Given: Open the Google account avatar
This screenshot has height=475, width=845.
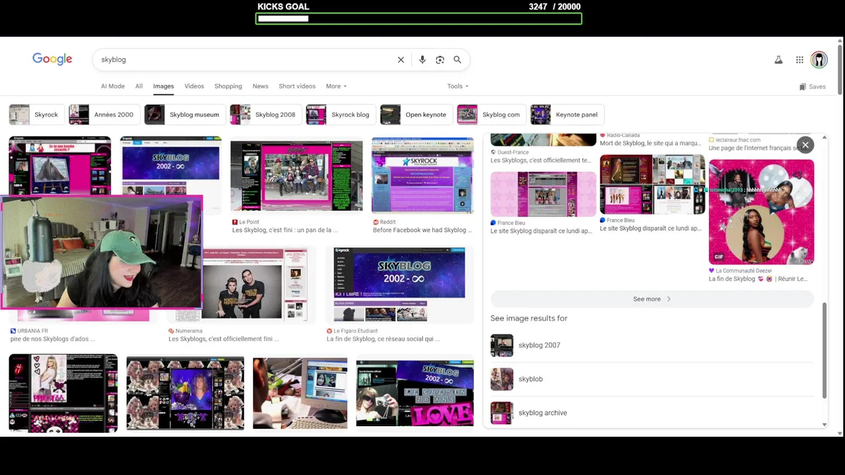Looking at the screenshot, I should pyautogui.click(x=819, y=59).
